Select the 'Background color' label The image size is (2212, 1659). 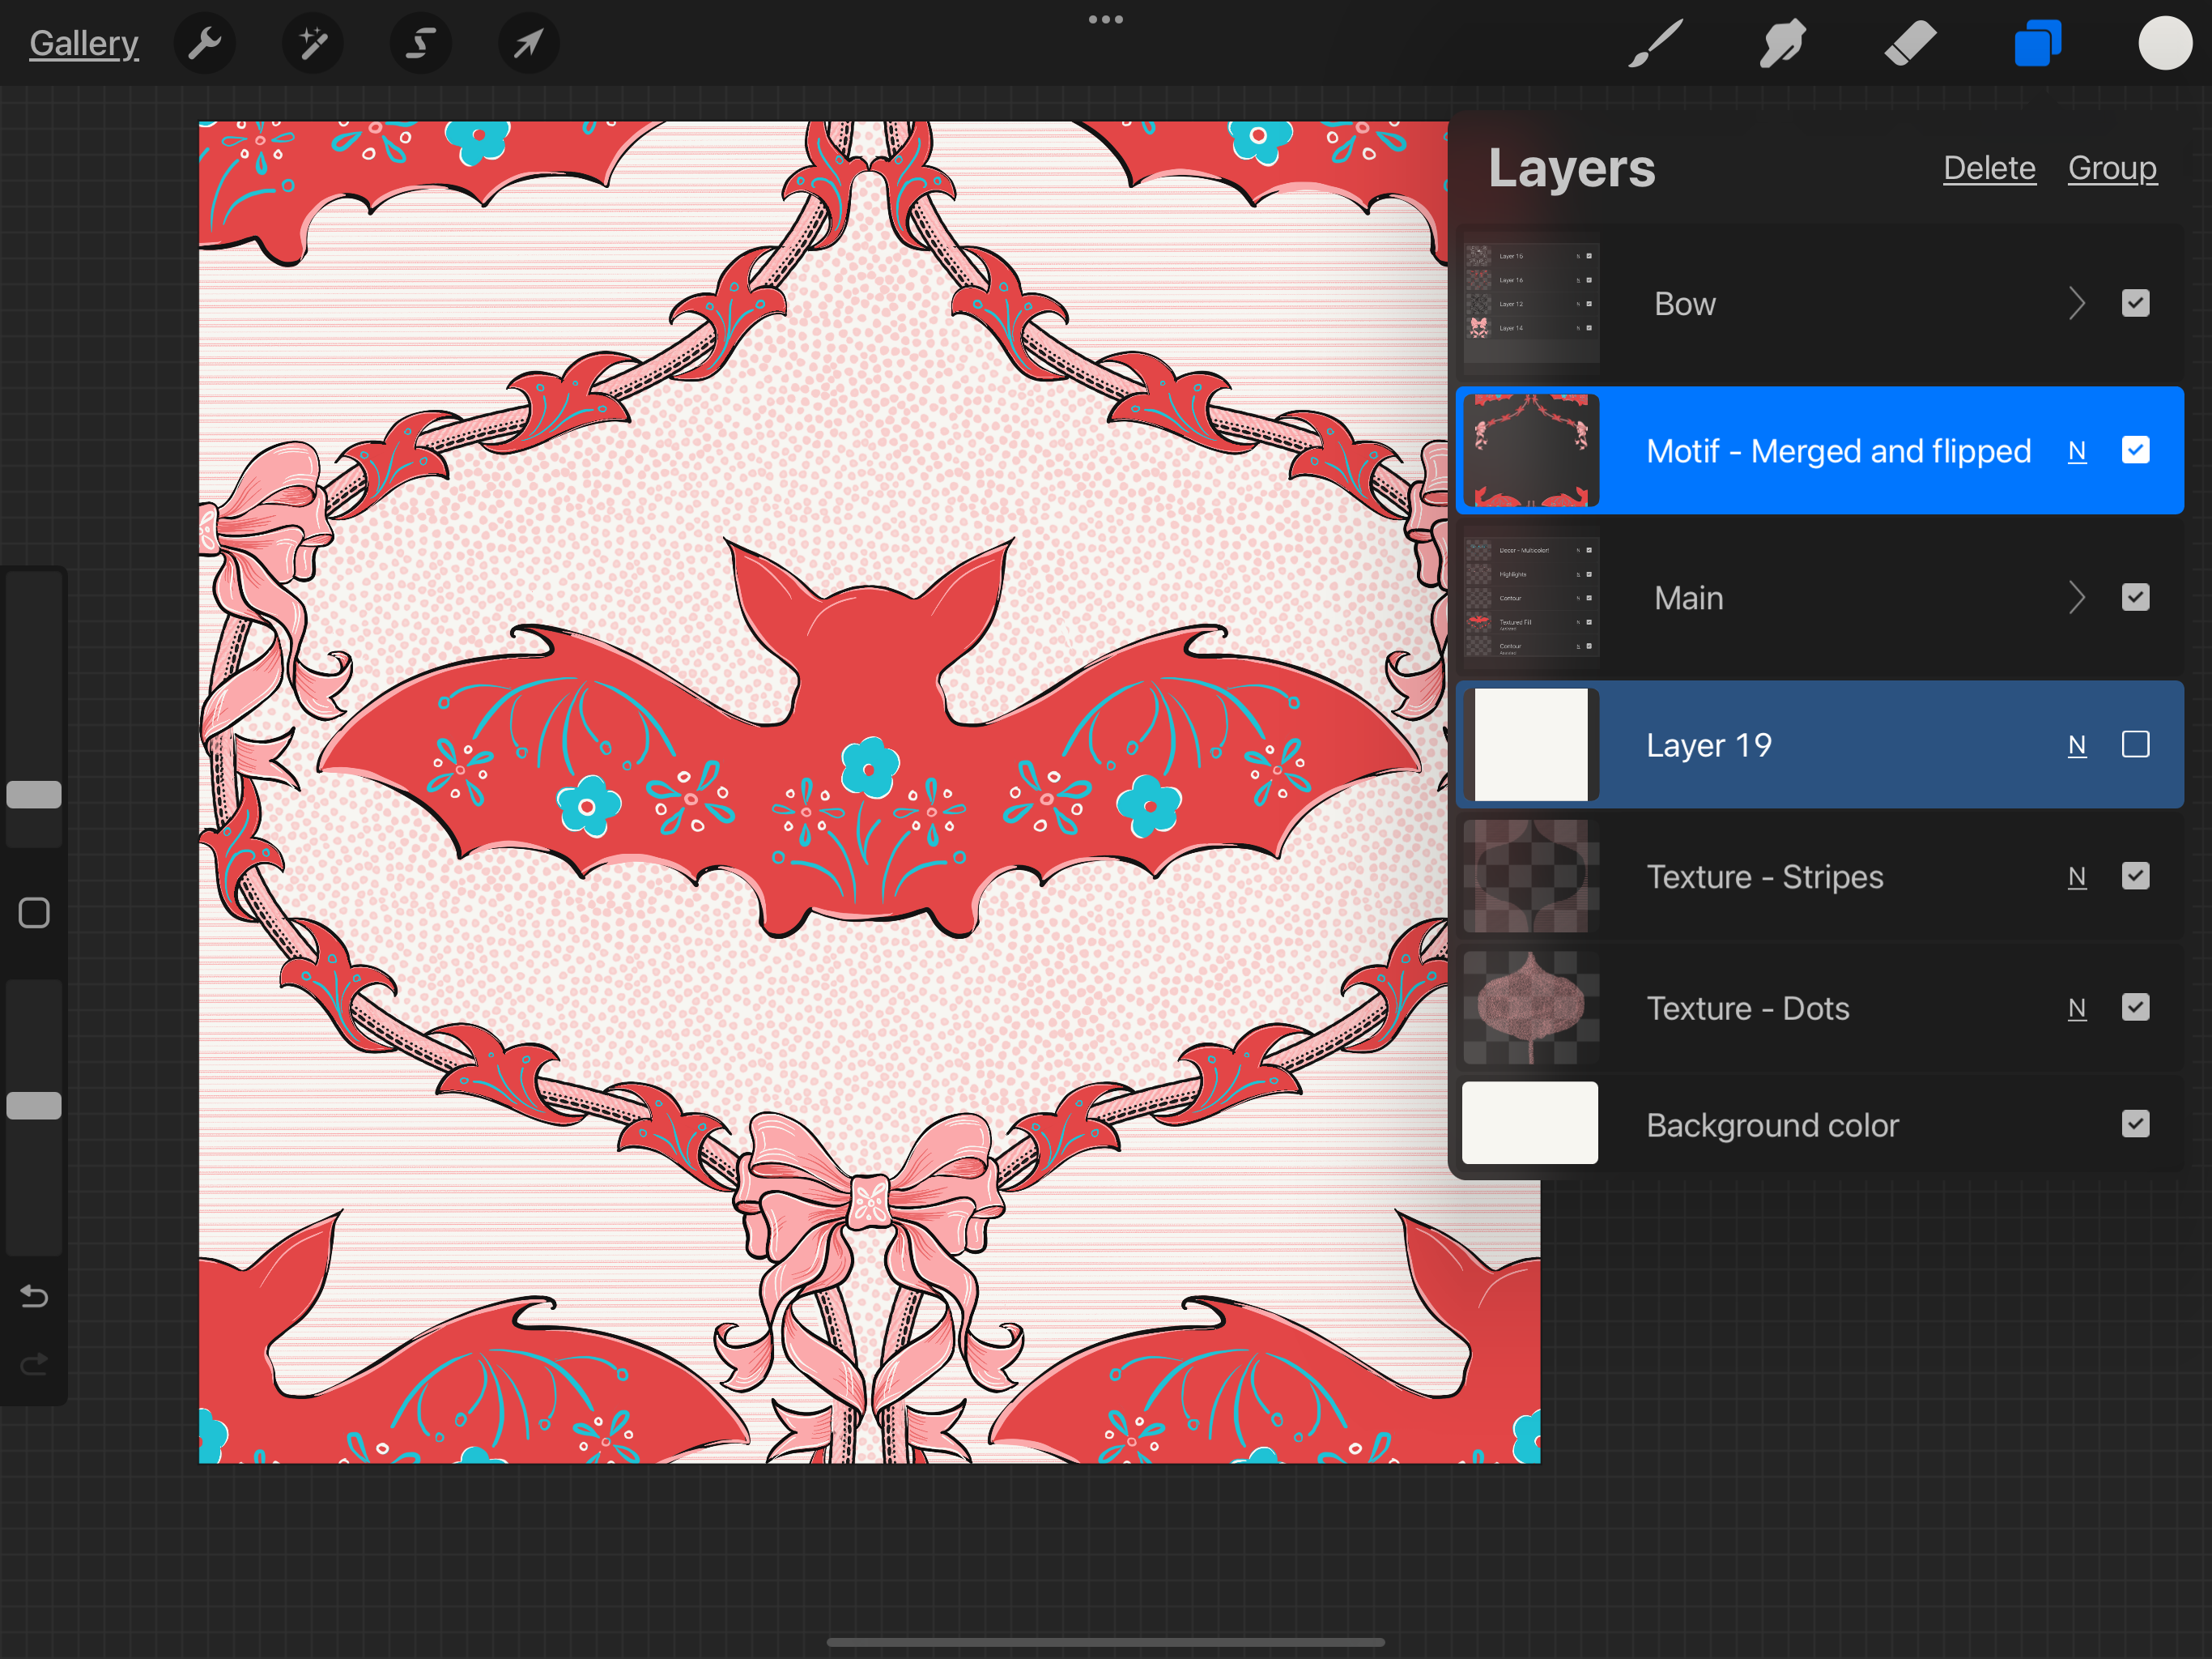[1772, 1126]
